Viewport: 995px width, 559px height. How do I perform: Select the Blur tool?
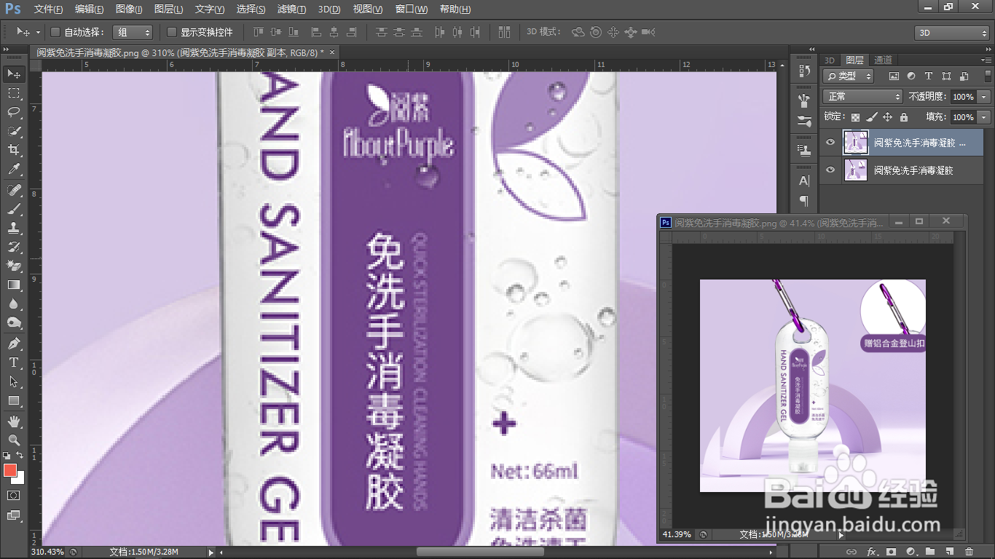pyautogui.click(x=14, y=304)
